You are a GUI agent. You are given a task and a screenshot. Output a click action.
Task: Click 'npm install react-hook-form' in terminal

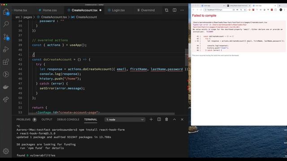[102, 130]
